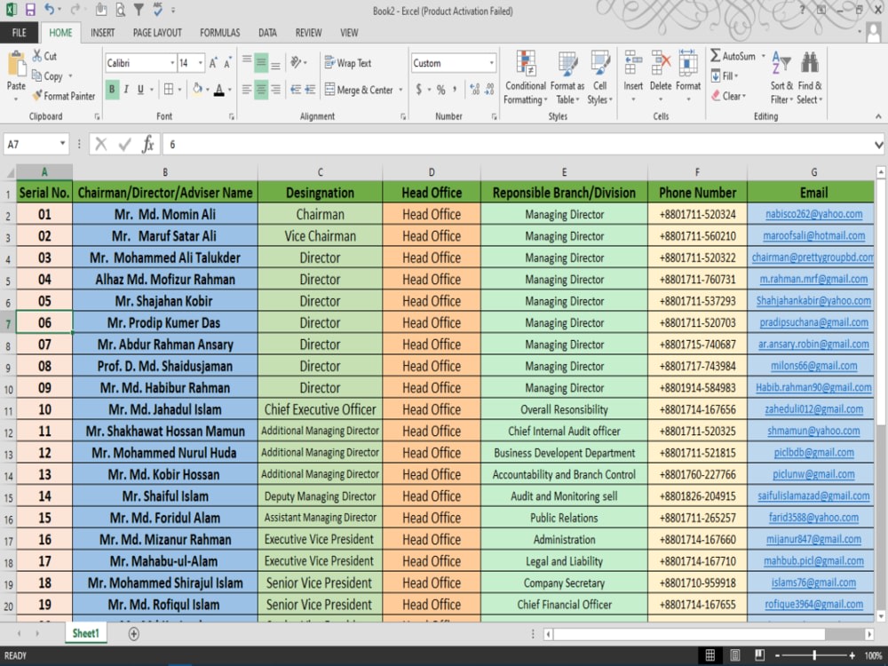Click the new sheet plus button
The height and width of the screenshot is (666, 888).
pyautogui.click(x=134, y=634)
